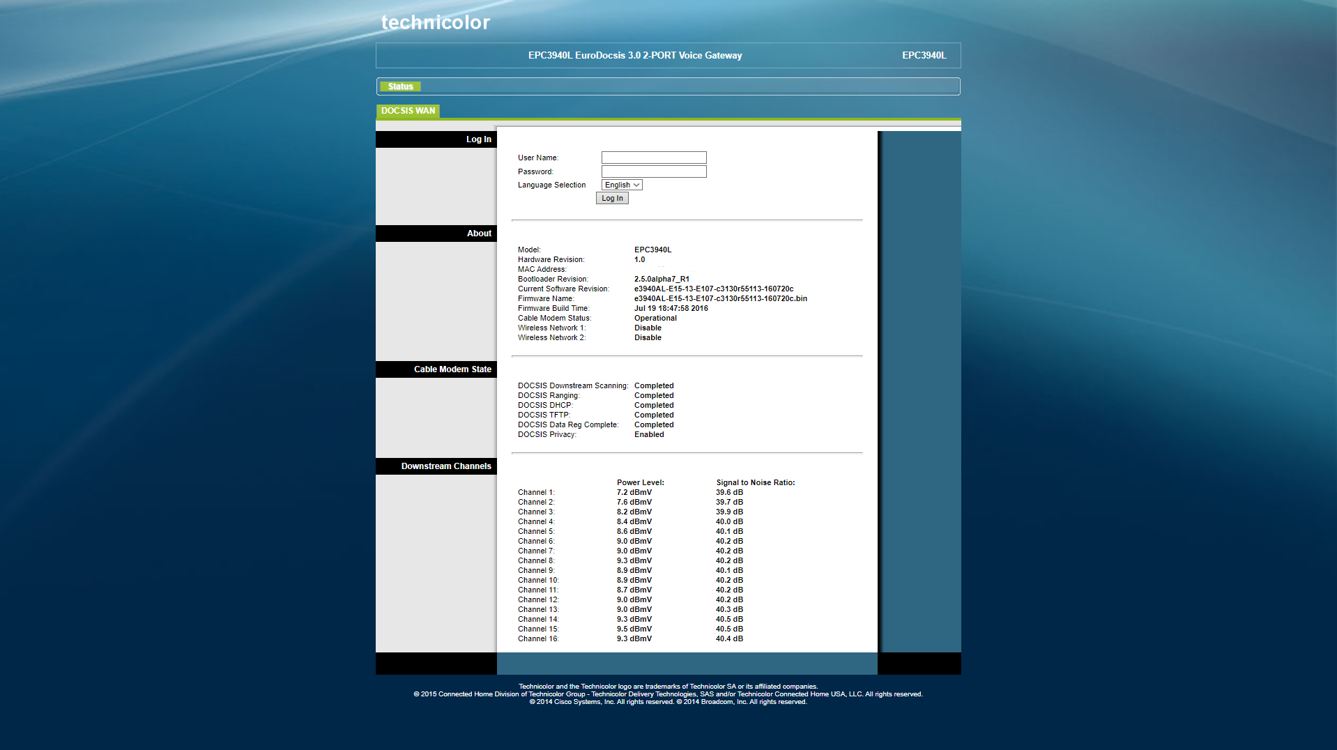Click Channel 2 power level 7.6 dBmV
Viewport: 1337px width, 750px height.
click(634, 502)
